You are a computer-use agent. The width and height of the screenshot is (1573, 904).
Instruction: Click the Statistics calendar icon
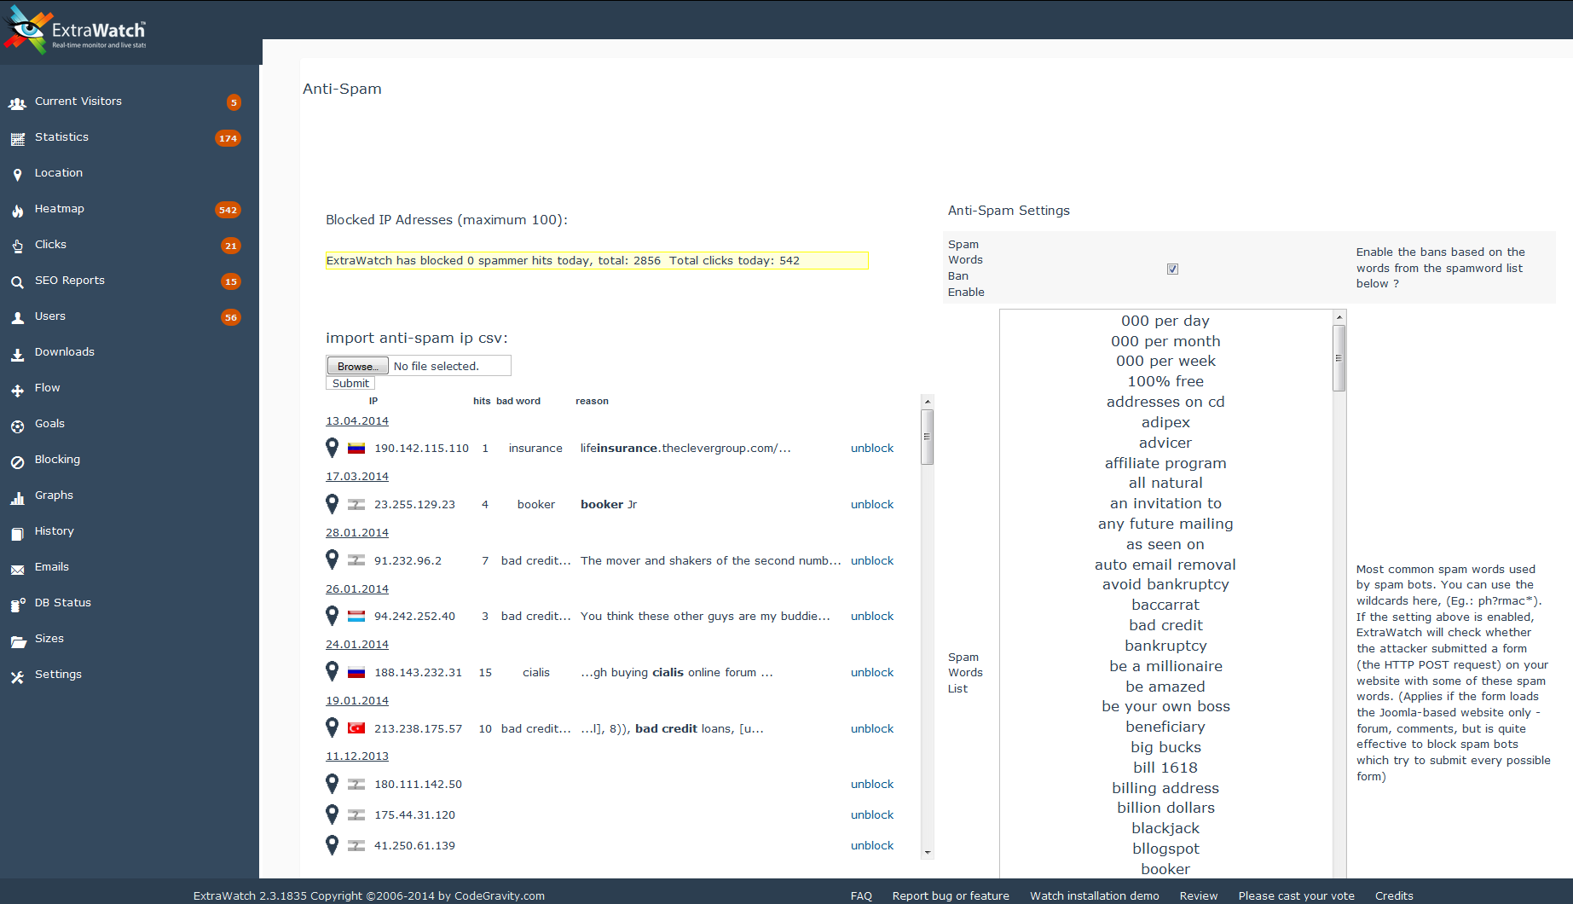[17, 138]
